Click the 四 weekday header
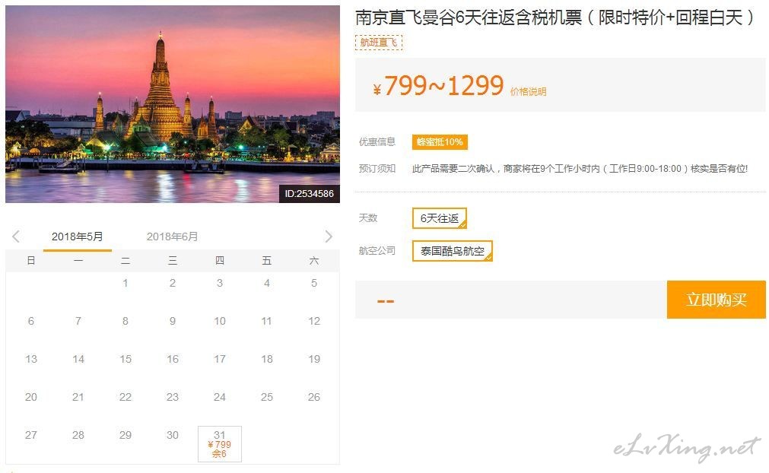The height and width of the screenshot is (473, 769). point(220,260)
